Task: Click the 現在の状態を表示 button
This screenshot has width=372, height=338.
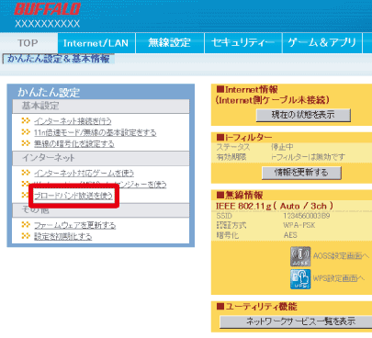Action: [x=303, y=115]
